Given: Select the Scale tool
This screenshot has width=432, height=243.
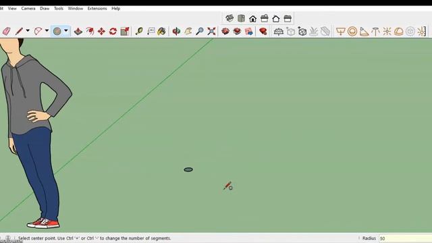Looking at the screenshot, I should (x=125, y=31).
